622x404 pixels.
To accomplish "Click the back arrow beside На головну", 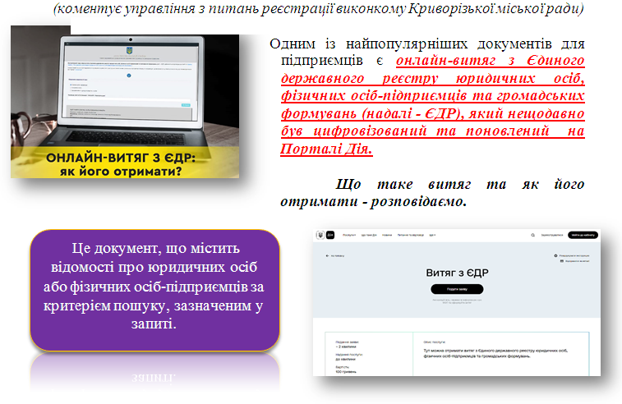I will (x=327, y=255).
